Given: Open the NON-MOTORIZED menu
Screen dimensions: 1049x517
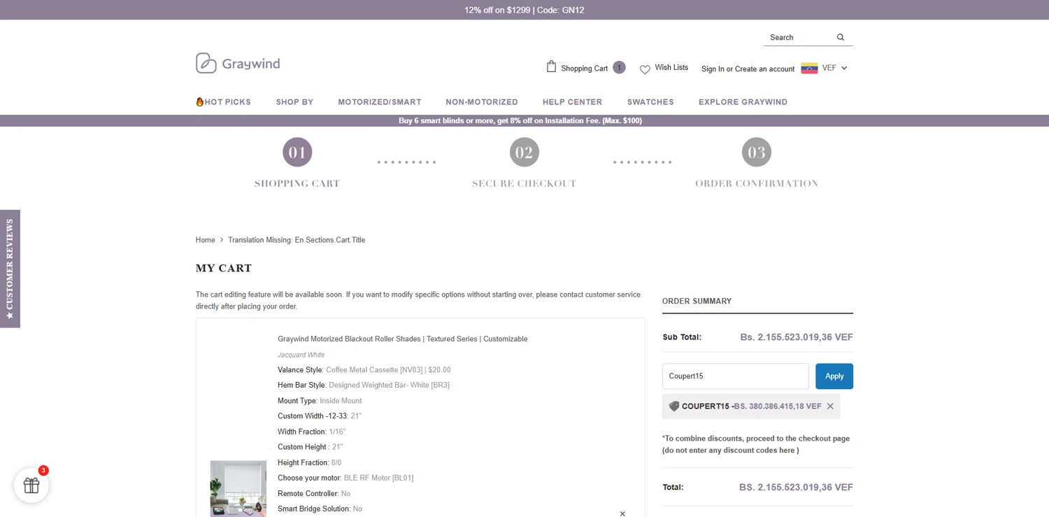Looking at the screenshot, I should tap(482, 102).
